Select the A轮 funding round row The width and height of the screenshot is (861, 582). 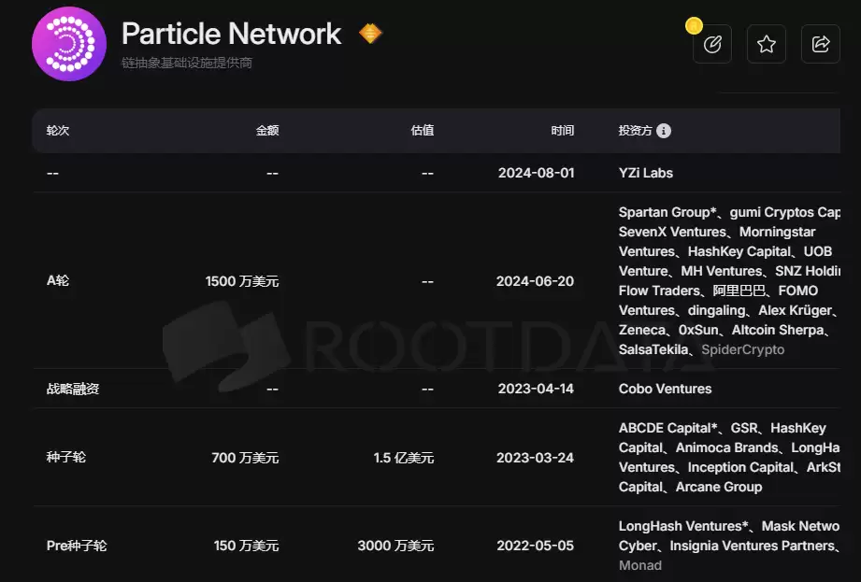(x=56, y=280)
